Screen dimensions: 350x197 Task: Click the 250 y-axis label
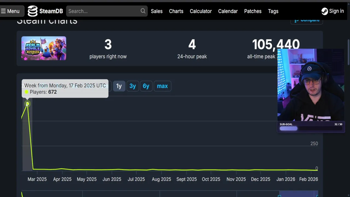point(314,144)
